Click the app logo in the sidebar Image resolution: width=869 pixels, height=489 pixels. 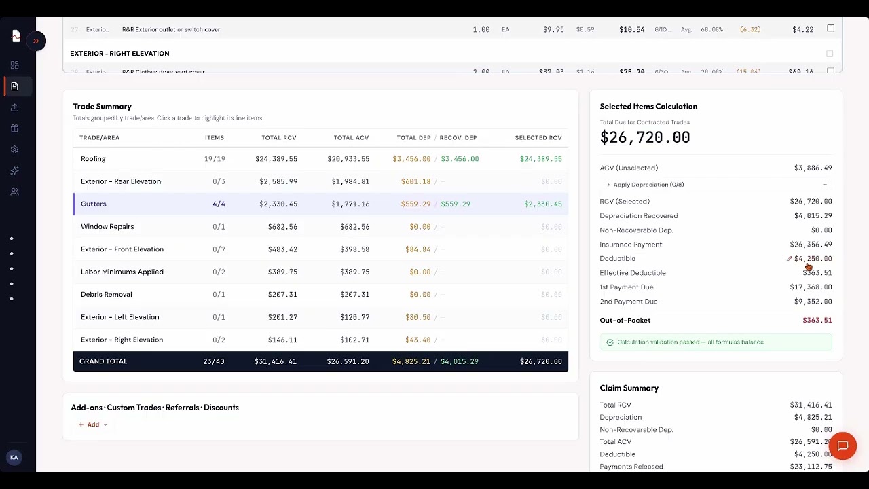pyautogui.click(x=16, y=36)
